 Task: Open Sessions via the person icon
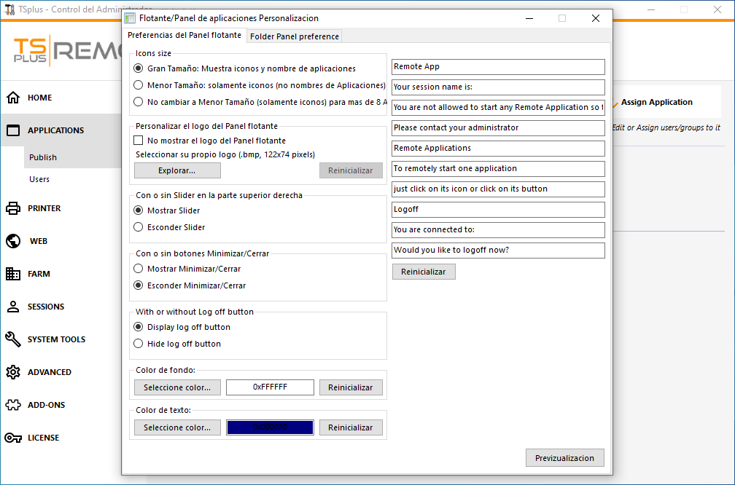coord(13,307)
